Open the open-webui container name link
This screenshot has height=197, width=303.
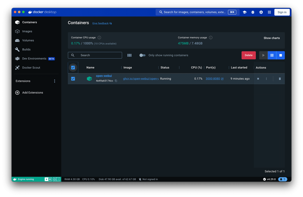click(104, 76)
